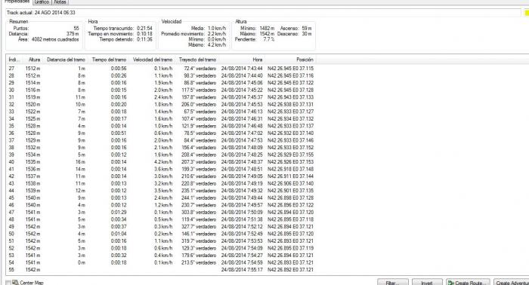Select track point row 27

click(161, 69)
